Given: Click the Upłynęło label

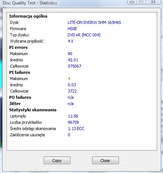Looking at the screenshot, I should coord(18,116).
